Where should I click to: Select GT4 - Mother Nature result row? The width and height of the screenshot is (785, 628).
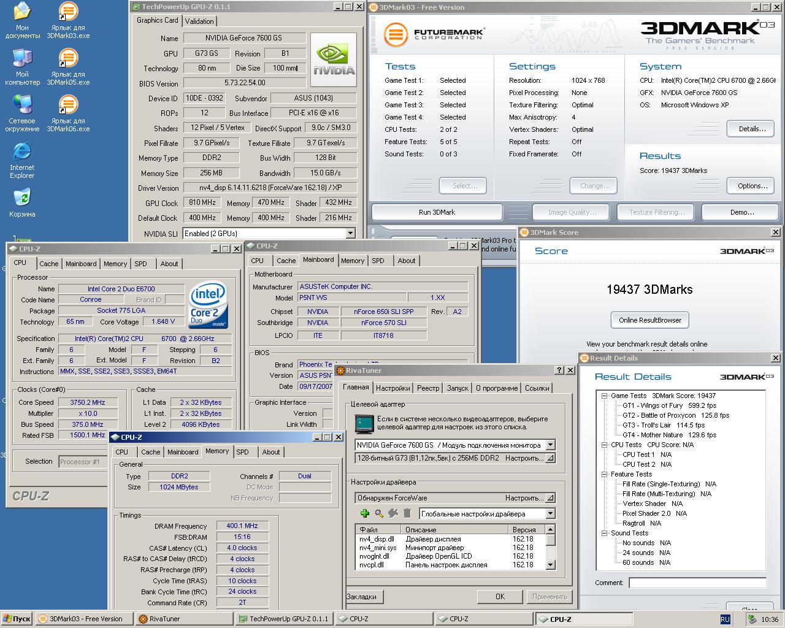pos(669,435)
